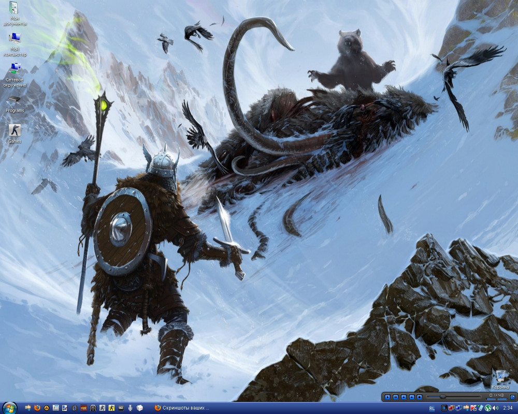Viewport: 518px width, 414px height.
Task: Launch the yellow Counter-Strike quick launch icon
Action: point(112,408)
